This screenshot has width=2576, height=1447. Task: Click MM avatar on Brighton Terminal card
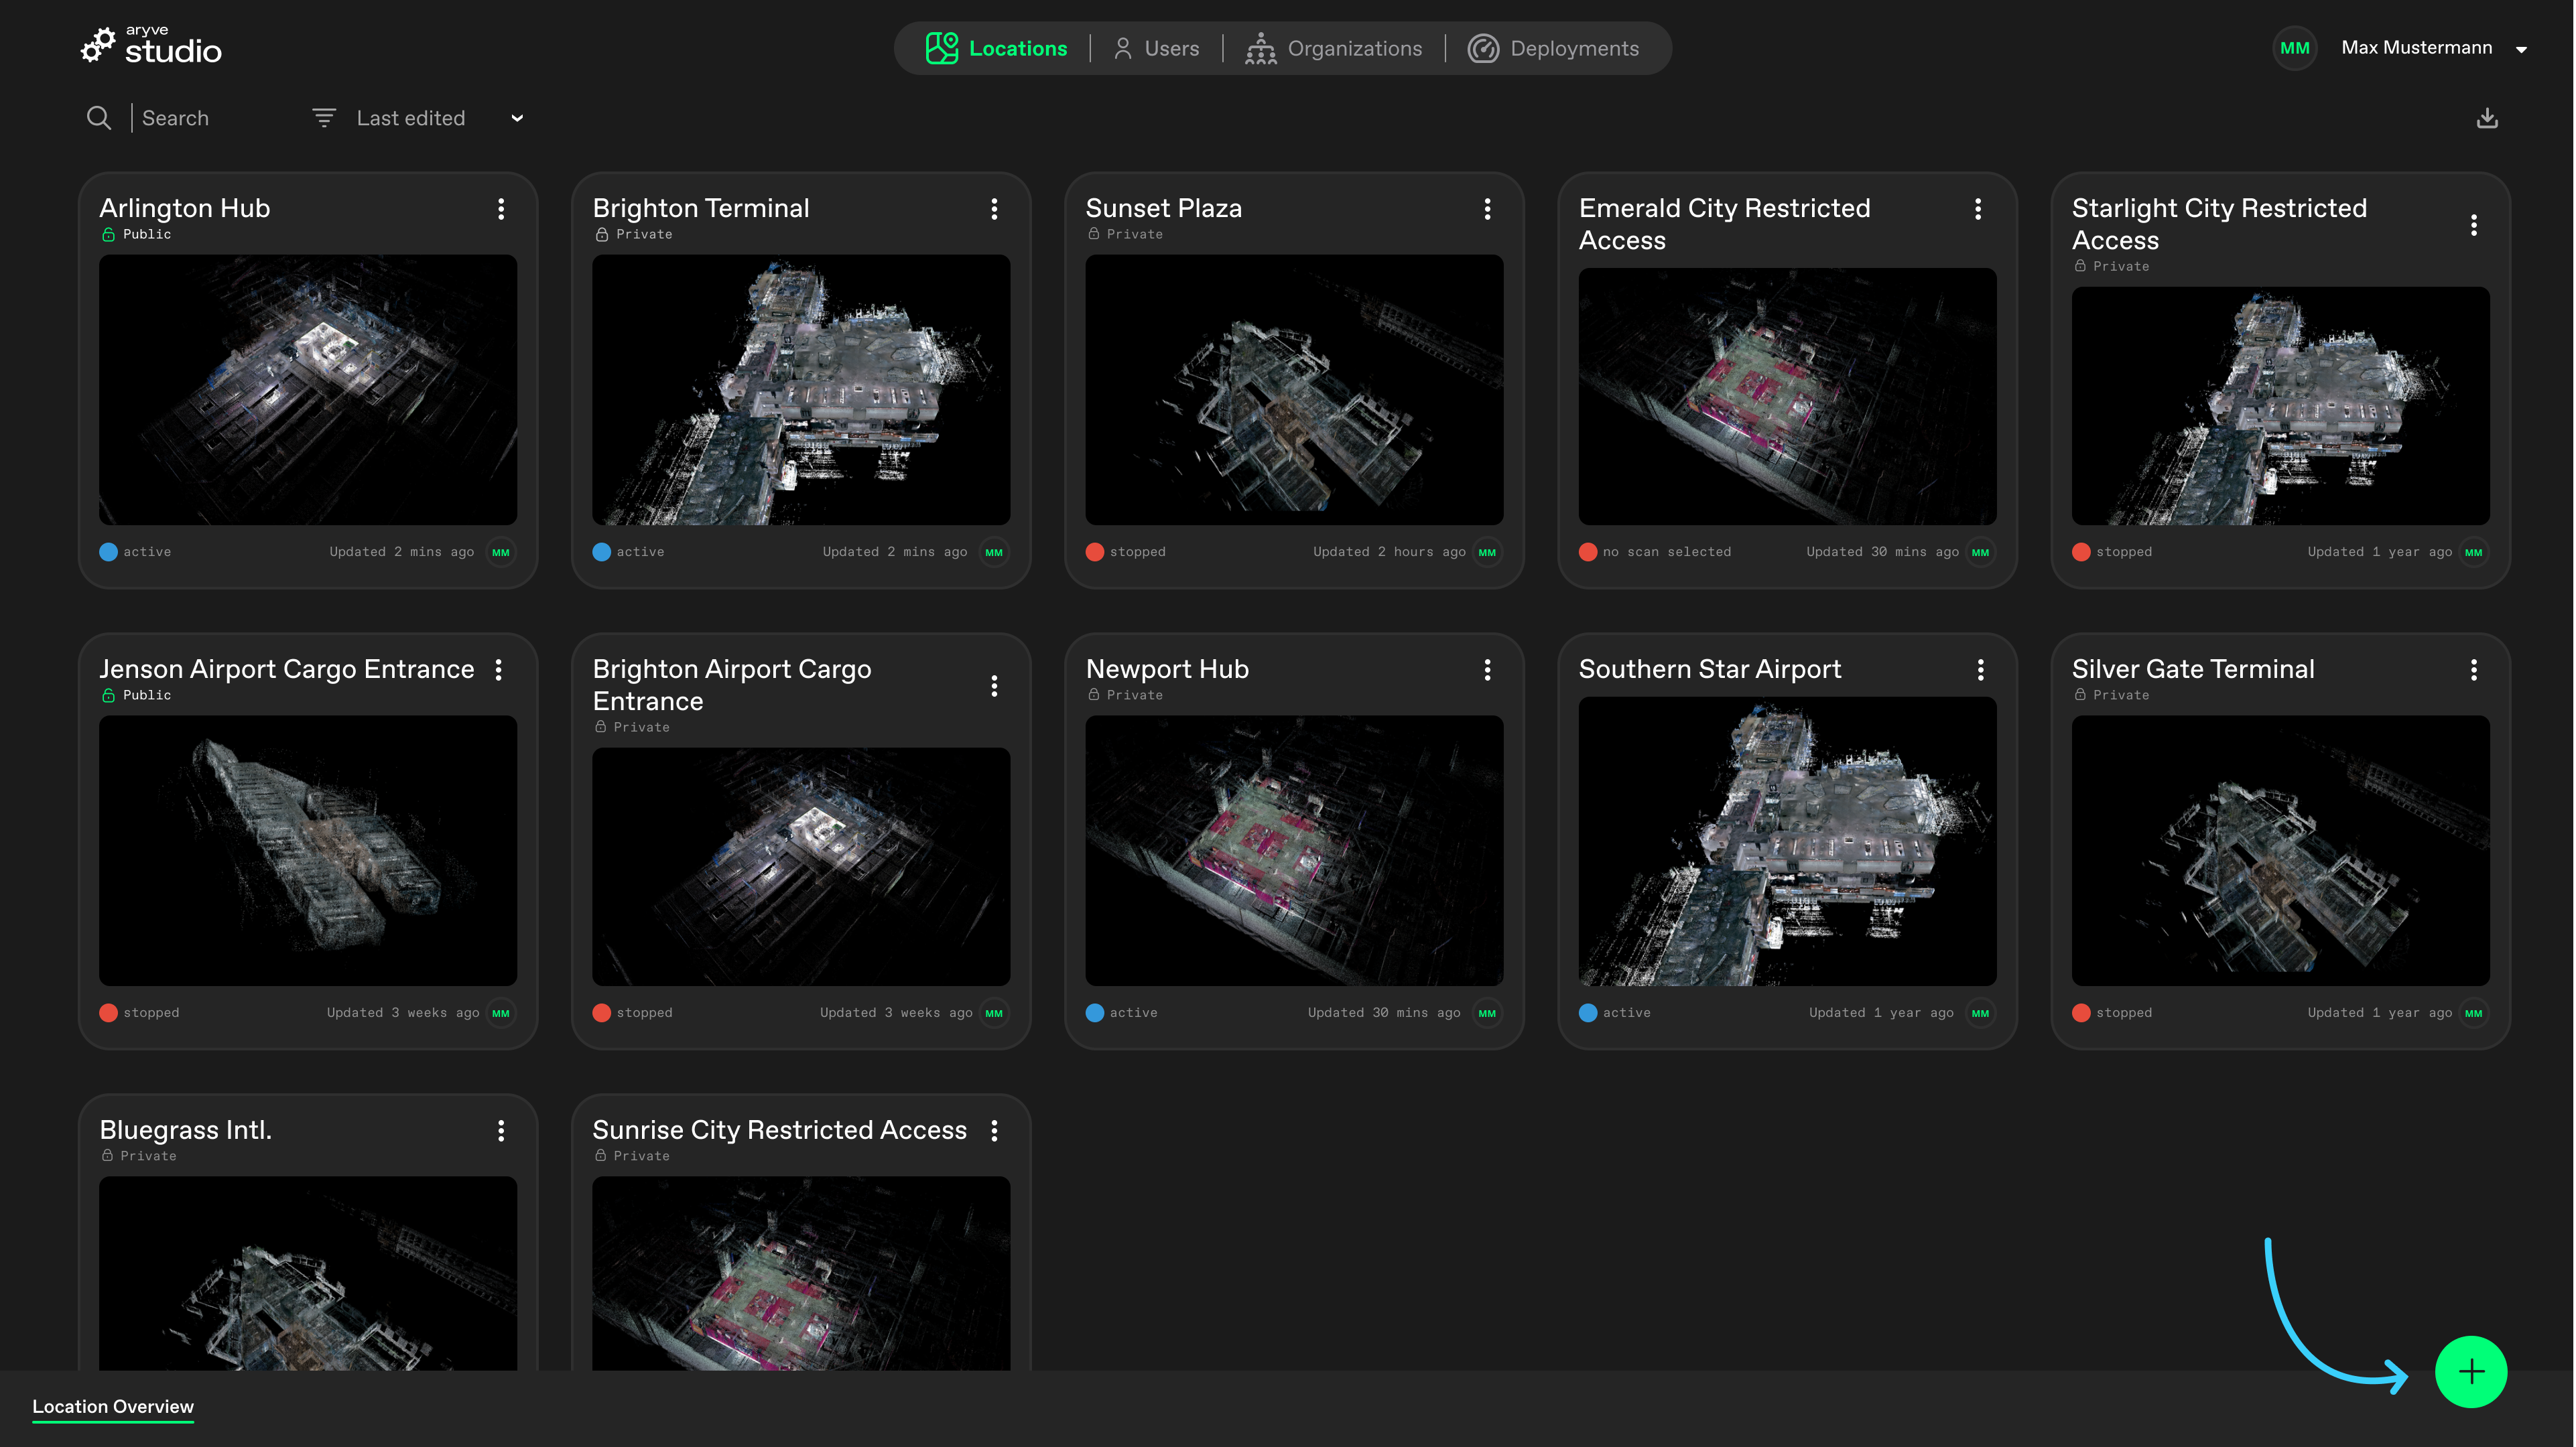[993, 552]
